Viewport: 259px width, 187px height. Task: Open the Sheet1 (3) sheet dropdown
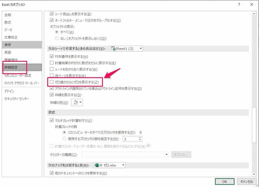(x=126, y=48)
